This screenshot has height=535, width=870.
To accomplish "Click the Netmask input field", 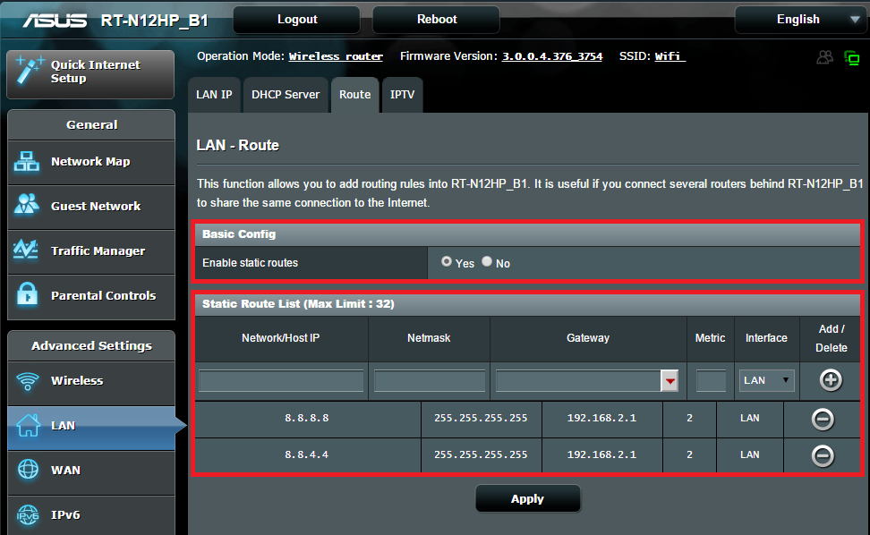I will [x=430, y=381].
